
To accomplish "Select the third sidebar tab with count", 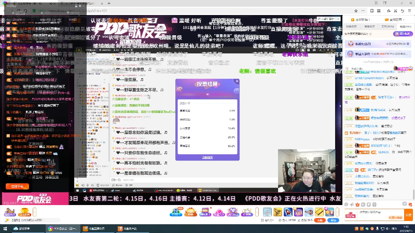I will tap(388, 26).
